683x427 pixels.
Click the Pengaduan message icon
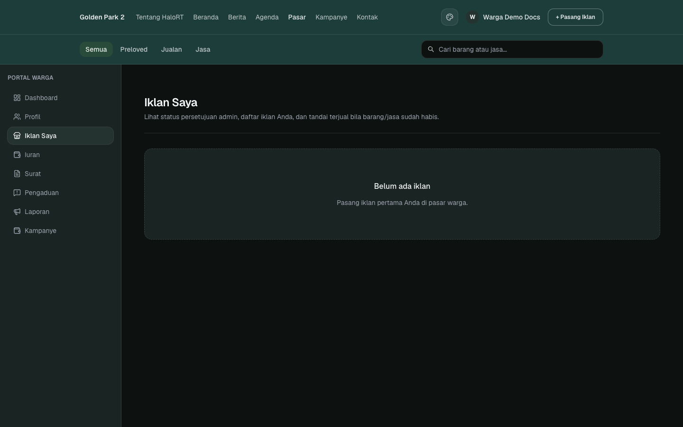click(x=17, y=193)
